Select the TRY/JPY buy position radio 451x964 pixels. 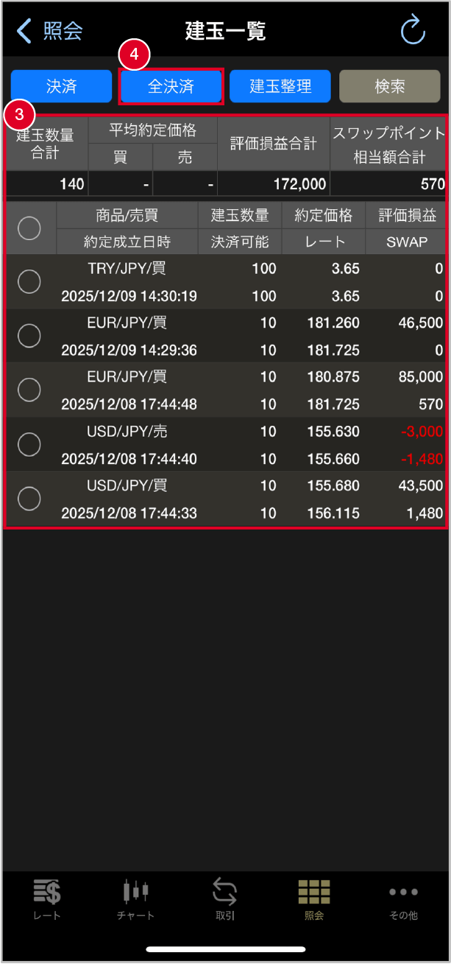[x=29, y=281]
